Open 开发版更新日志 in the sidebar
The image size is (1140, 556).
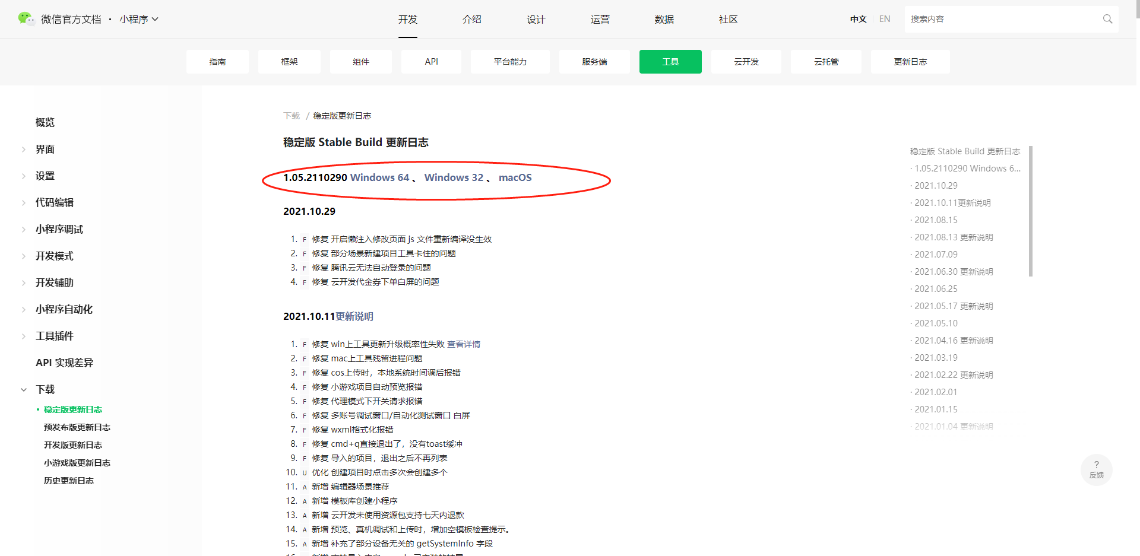73,445
